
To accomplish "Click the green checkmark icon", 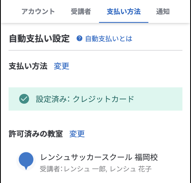I will point(24,99).
